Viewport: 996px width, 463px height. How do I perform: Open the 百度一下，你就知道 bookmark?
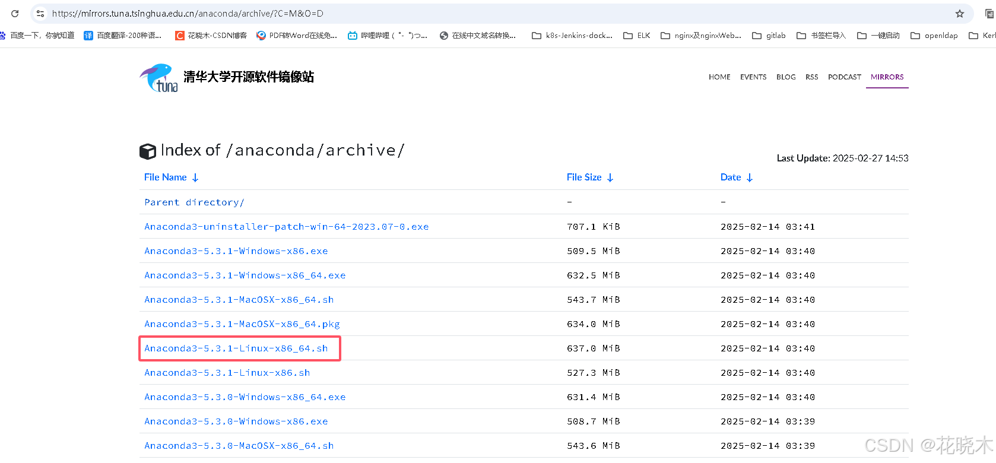coord(37,36)
